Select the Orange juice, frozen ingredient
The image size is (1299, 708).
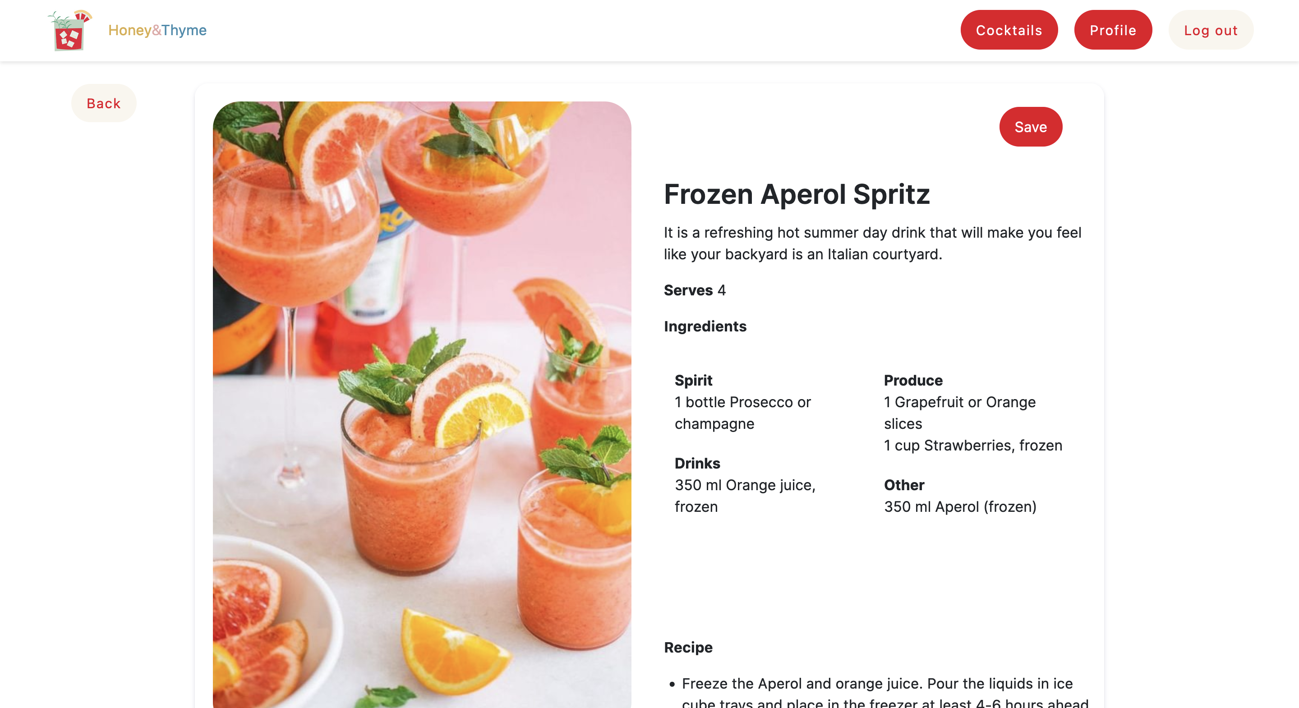745,496
